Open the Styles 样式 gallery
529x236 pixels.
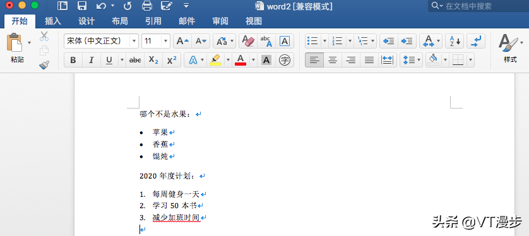(x=510, y=48)
